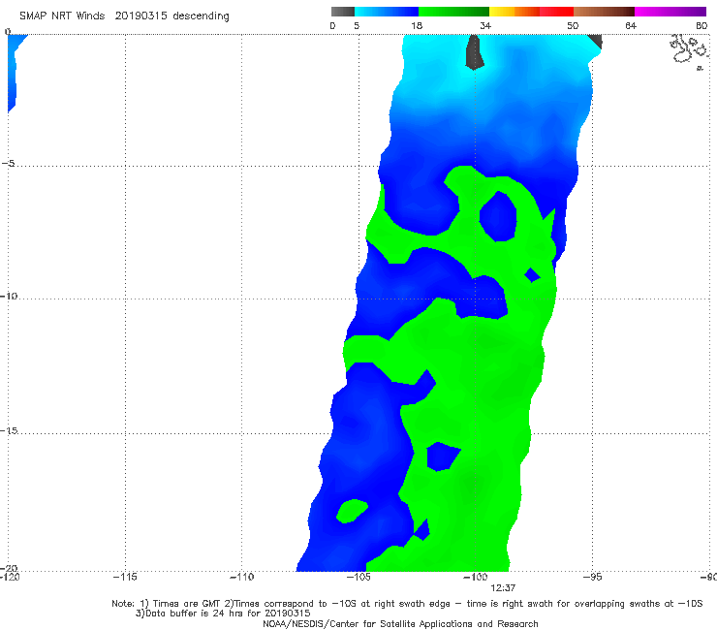
Task: Click the '-10' latitude axis label
Action: 9,296
